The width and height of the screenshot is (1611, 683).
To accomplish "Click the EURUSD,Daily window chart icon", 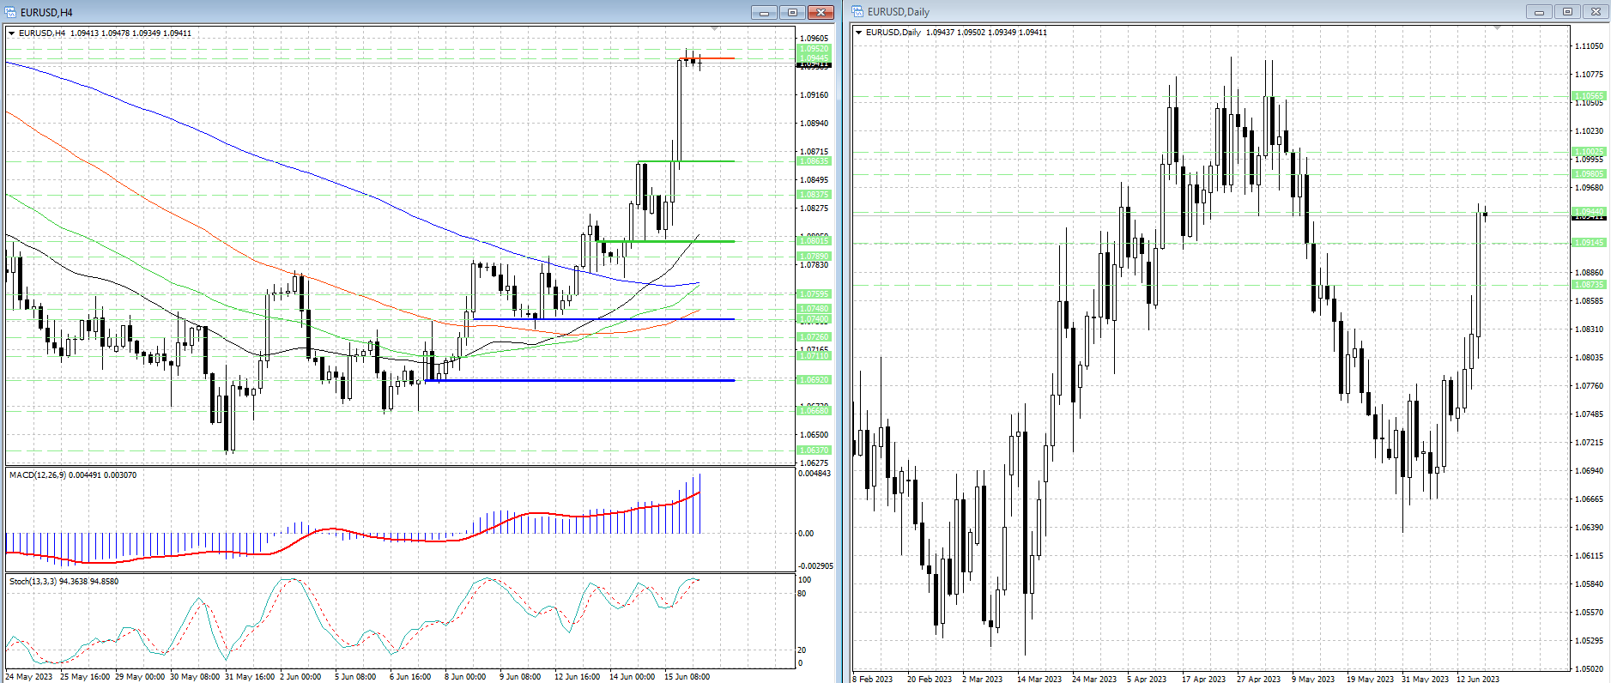I will (857, 11).
